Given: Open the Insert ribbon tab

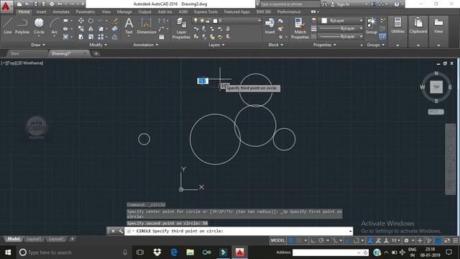Looking at the screenshot, I should click(41, 12).
